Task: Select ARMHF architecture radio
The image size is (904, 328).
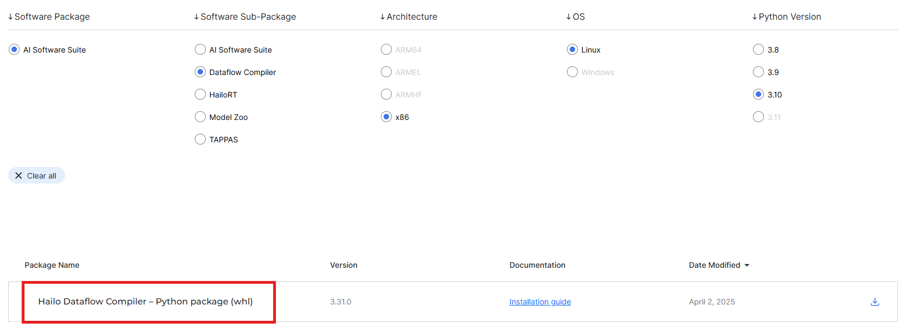Action: (x=386, y=95)
